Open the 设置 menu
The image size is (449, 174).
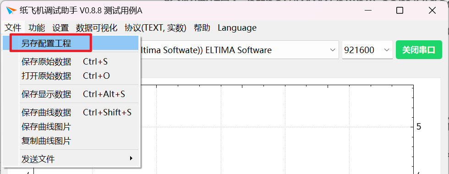tap(60, 28)
